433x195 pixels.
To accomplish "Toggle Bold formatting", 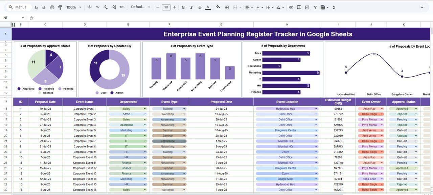I will [183, 7].
